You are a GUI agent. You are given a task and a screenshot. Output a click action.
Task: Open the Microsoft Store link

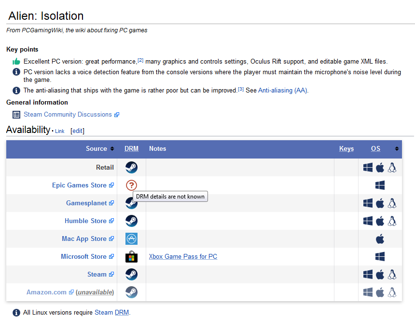tap(87, 257)
